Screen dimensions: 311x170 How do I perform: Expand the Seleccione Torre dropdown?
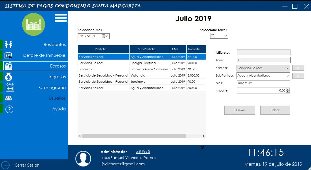[x=225, y=36]
